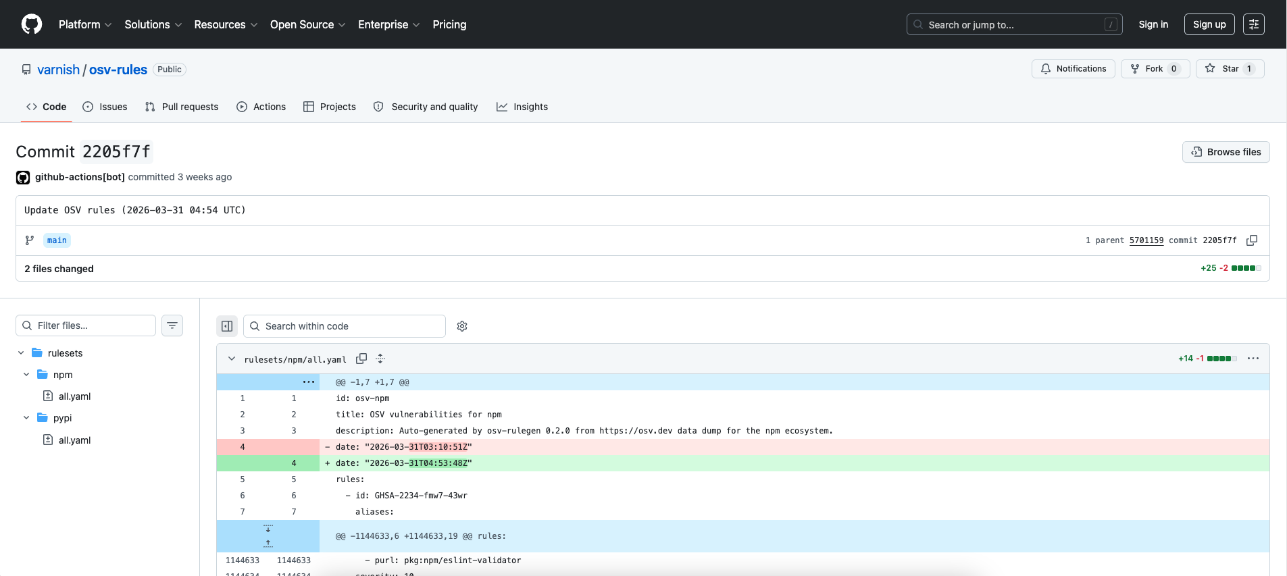Go to the GitHub homepage logo
The width and height of the screenshot is (1287, 576).
(x=32, y=24)
